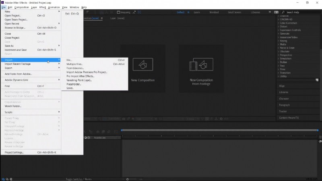Switch to the Standard workspace
The width and height of the screenshot is (322, 181).
click(214, 12)
